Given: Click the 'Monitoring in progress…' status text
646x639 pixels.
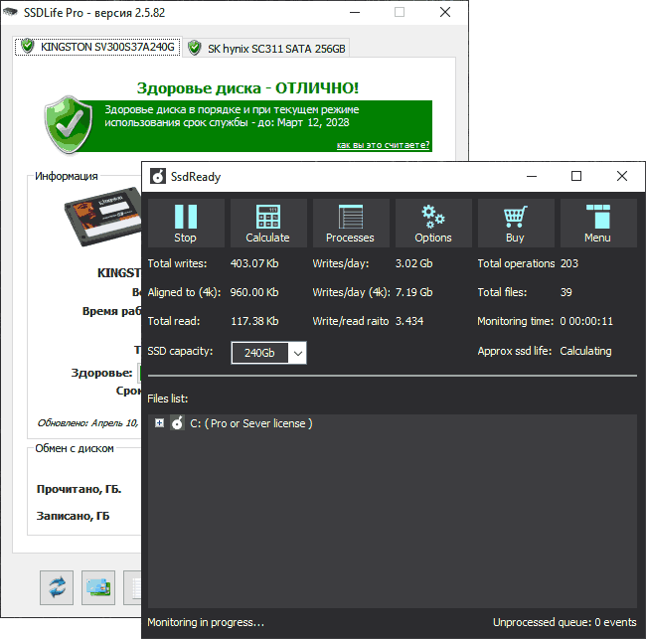Looking at the screenshot, I should coord(206,622).
